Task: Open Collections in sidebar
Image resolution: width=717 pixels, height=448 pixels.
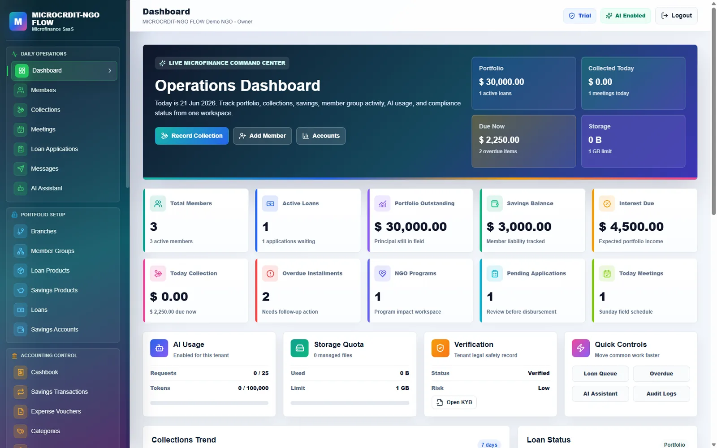Action: coord(64,110)
